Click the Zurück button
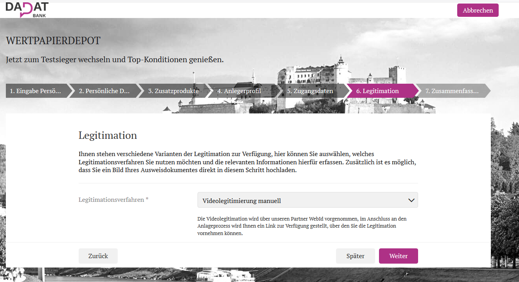The height and width of the screenshot is (282, 519). pyautogui.click(x=98, y=256)
